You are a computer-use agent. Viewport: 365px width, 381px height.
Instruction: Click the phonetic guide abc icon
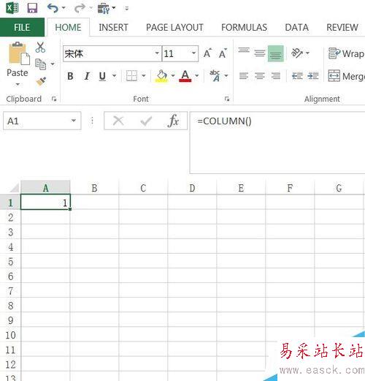[215, 75]
